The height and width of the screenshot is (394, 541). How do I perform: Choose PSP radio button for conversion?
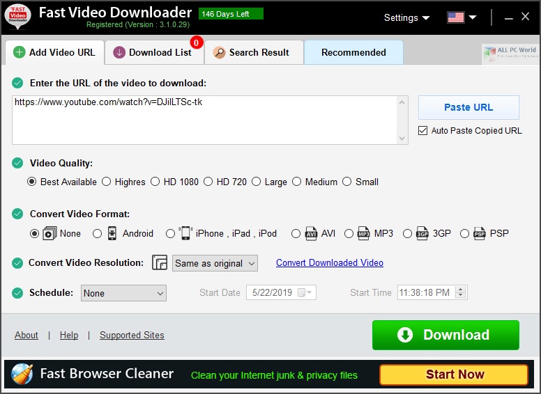[x=465, y=233]
